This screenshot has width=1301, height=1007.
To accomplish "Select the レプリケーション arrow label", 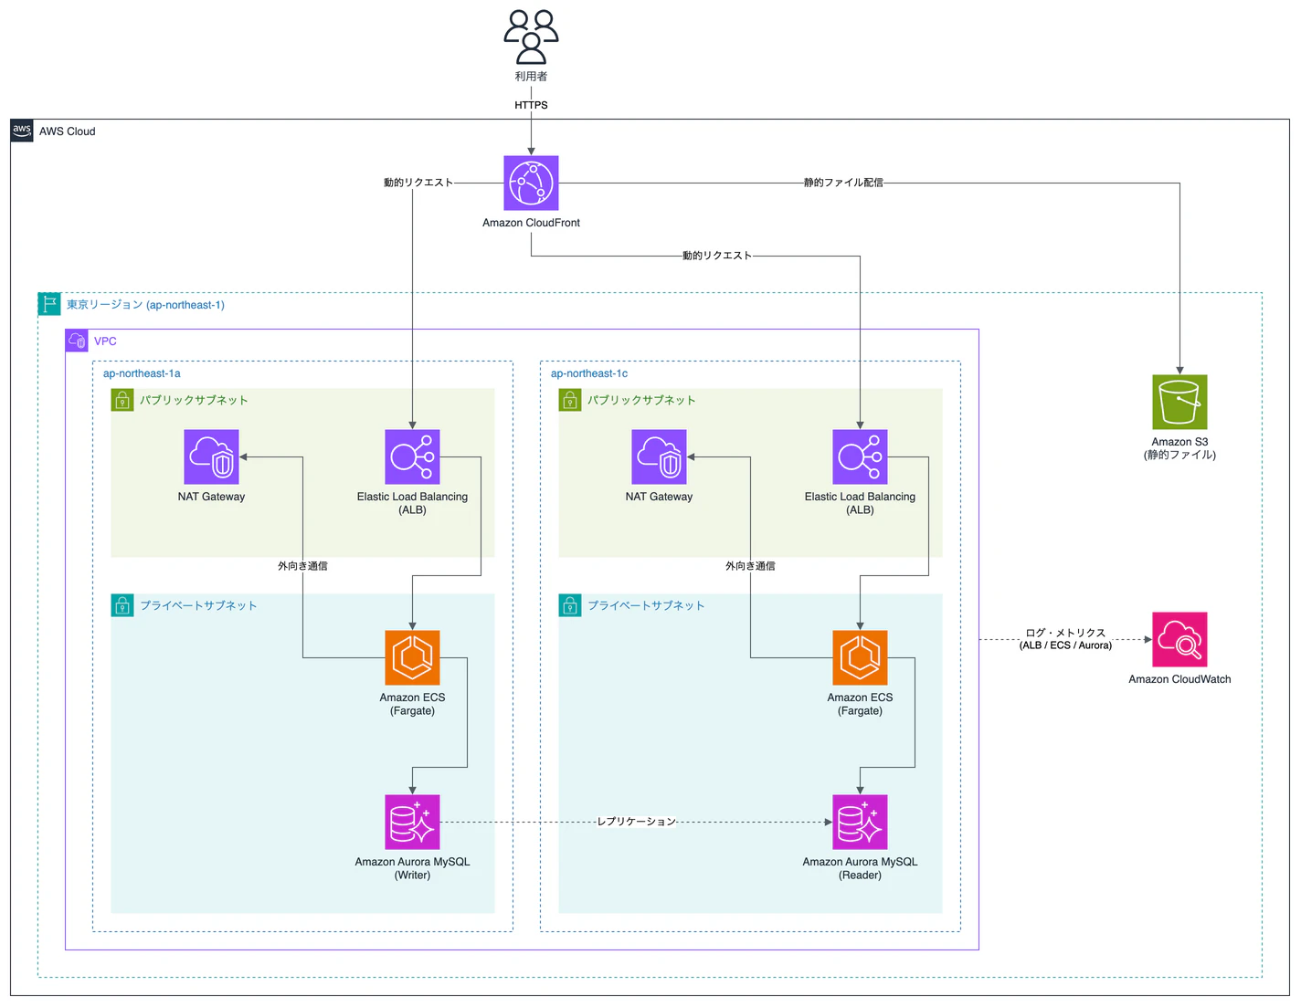I will pos(636,822).
